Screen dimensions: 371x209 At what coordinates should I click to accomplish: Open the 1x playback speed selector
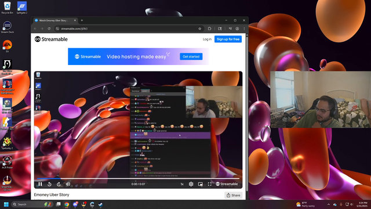[x=182, y=184]
